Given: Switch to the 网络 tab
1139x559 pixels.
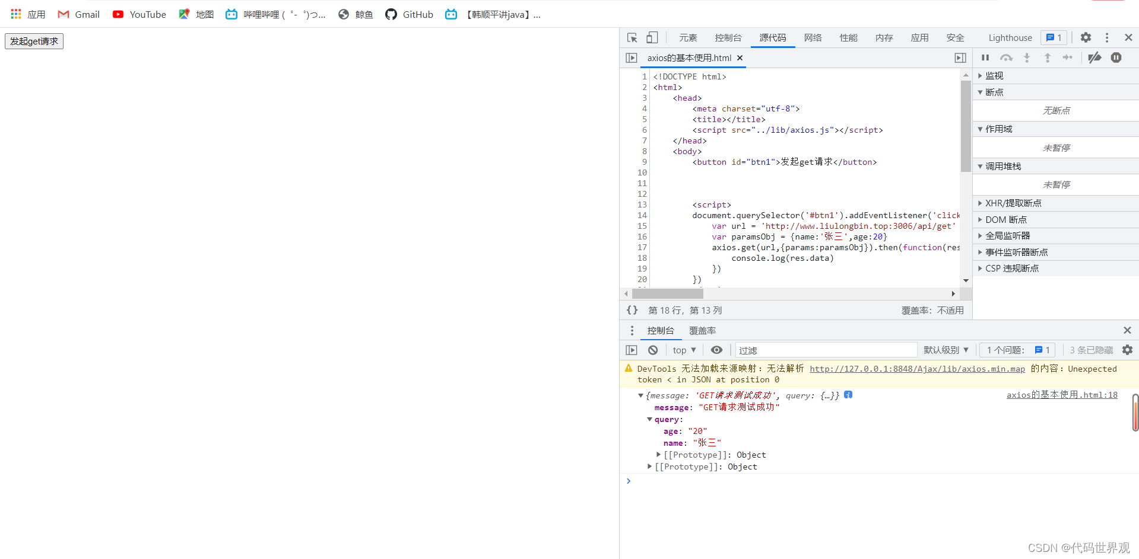Looking at the screenshot, I should 813,37.
